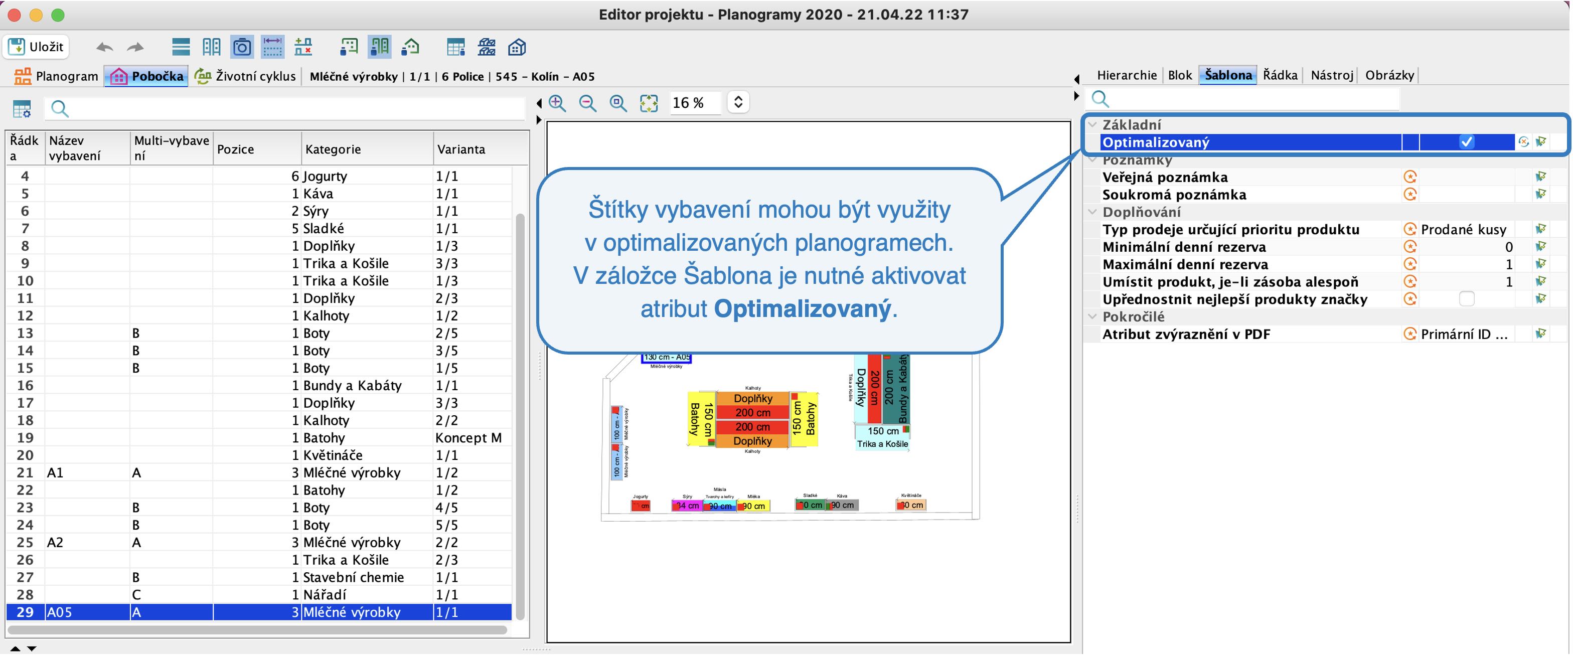Select row 21 A1 Mléčné výrobky
This screenshot has width=1573, height=655.
pos(259,472)
